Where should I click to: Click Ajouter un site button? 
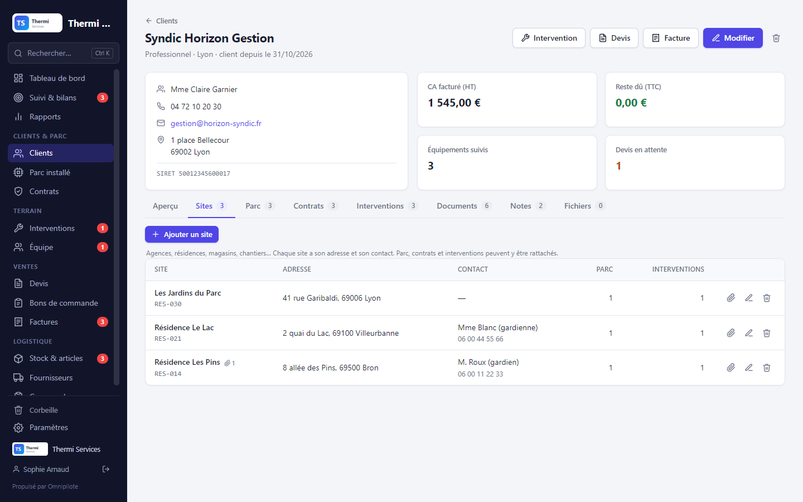click(182, 234)
